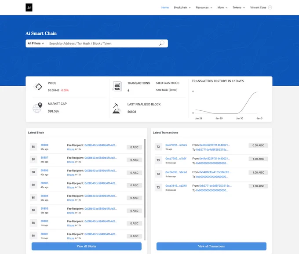Open transaction 0xe79d95...67be5
Image resolution: width=299 pixels, height=254 pixels.
point(176,145)
